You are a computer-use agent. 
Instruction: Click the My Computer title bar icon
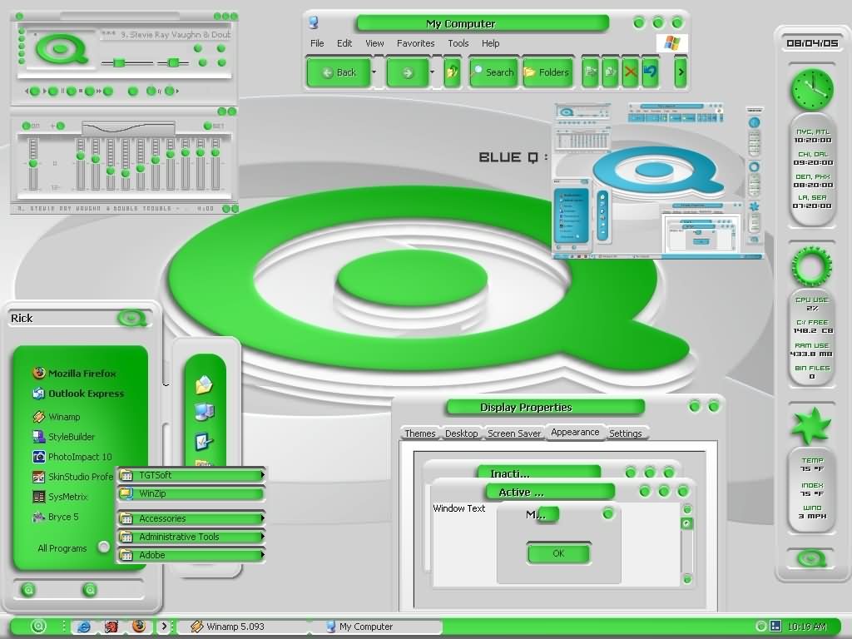point(314,22)
